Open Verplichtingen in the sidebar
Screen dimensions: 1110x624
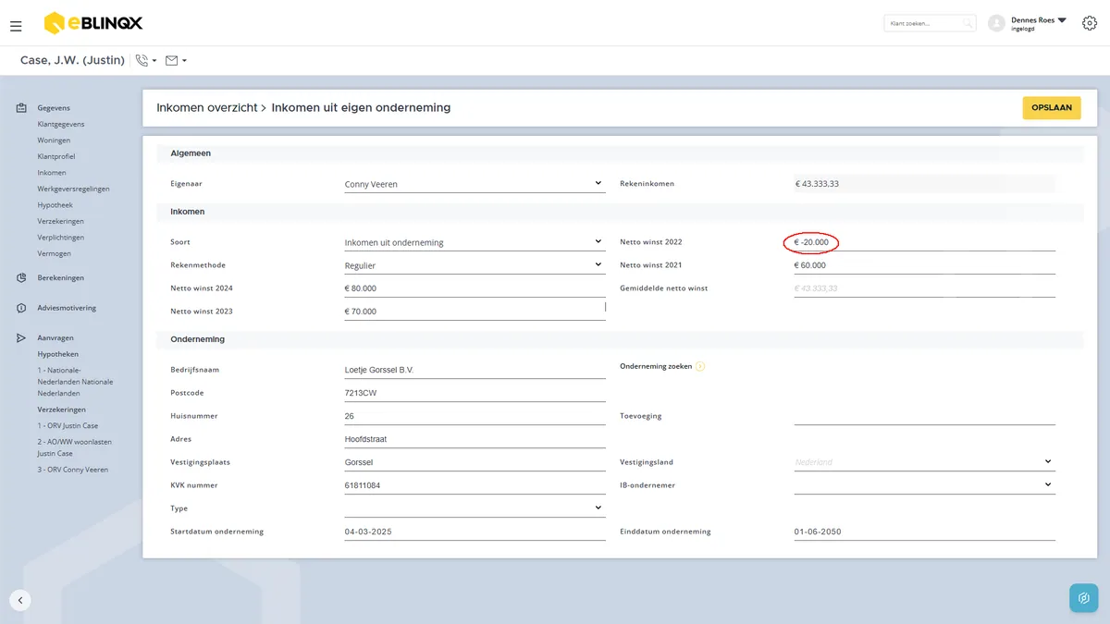click(61, 238)
